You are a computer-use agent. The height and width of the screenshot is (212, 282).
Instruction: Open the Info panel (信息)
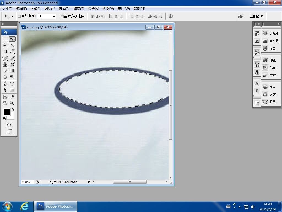pos(271,48)
